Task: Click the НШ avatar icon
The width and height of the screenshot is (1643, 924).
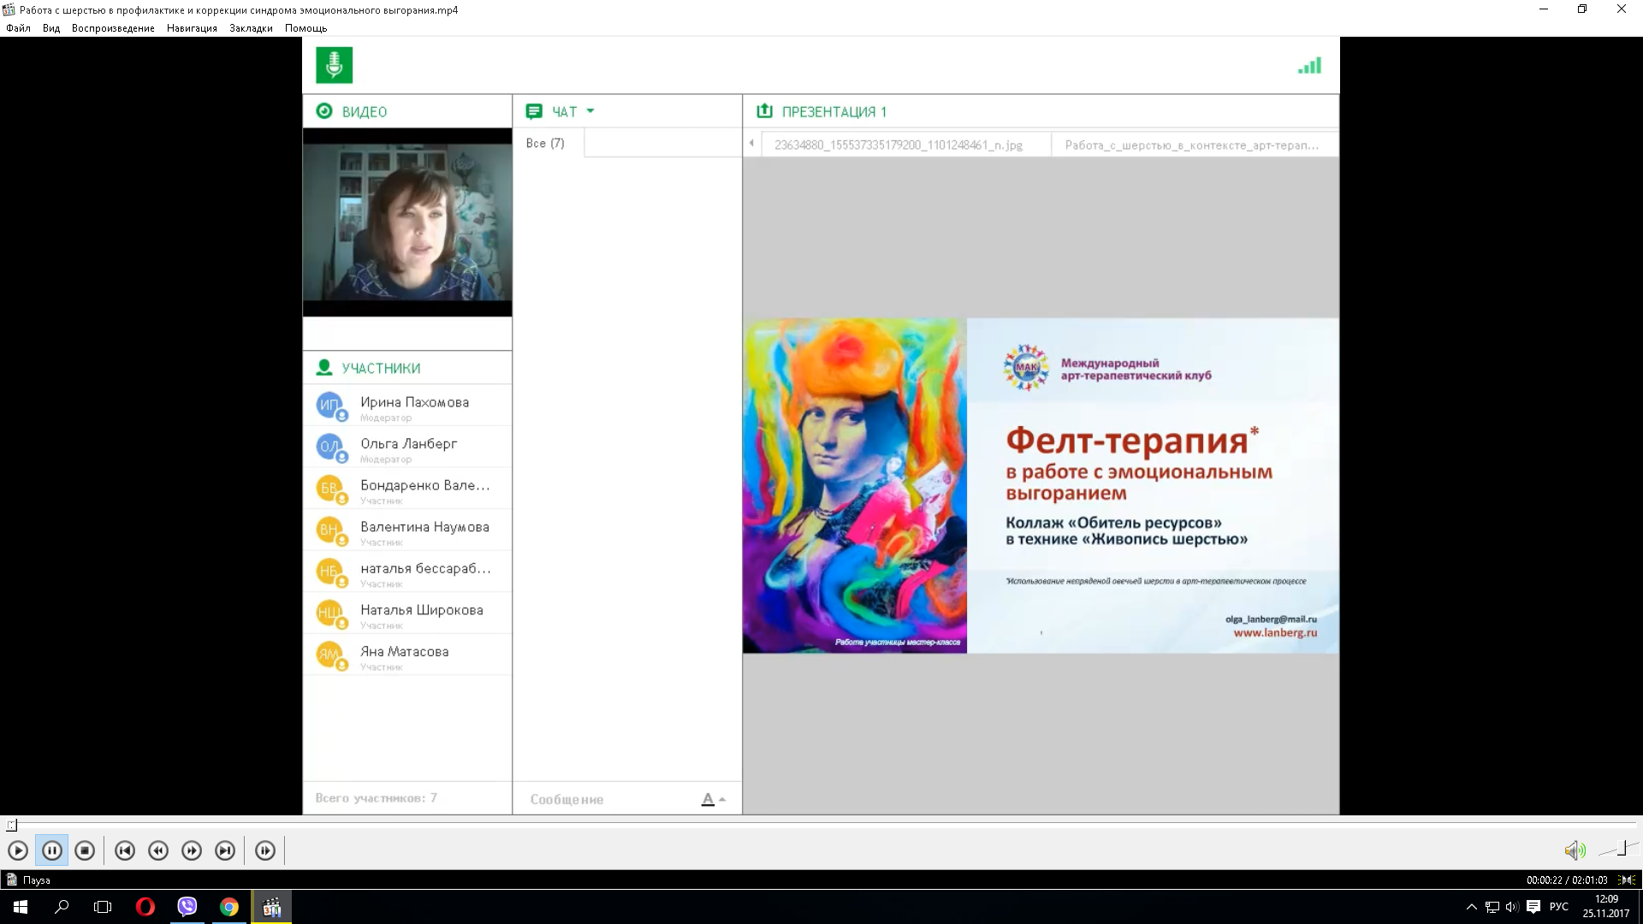Action: pos(330,613)
